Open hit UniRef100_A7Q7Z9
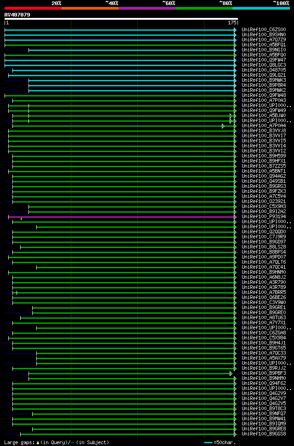 [x=264, y=40]
